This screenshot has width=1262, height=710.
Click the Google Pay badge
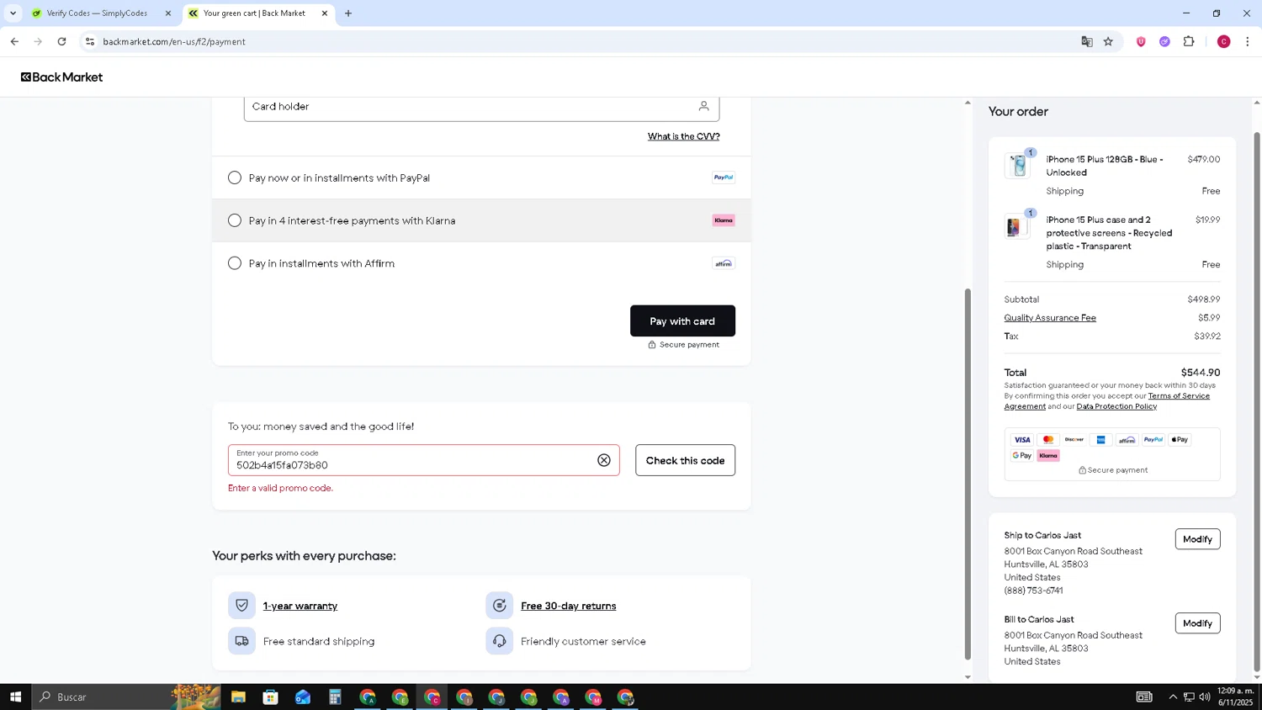1022,456
